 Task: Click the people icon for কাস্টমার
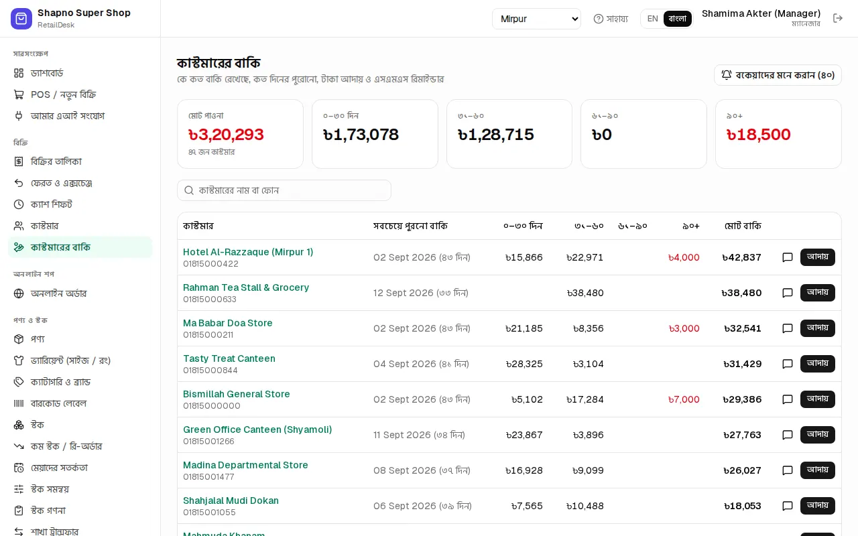pyautogui.click(x=19, y=226)
